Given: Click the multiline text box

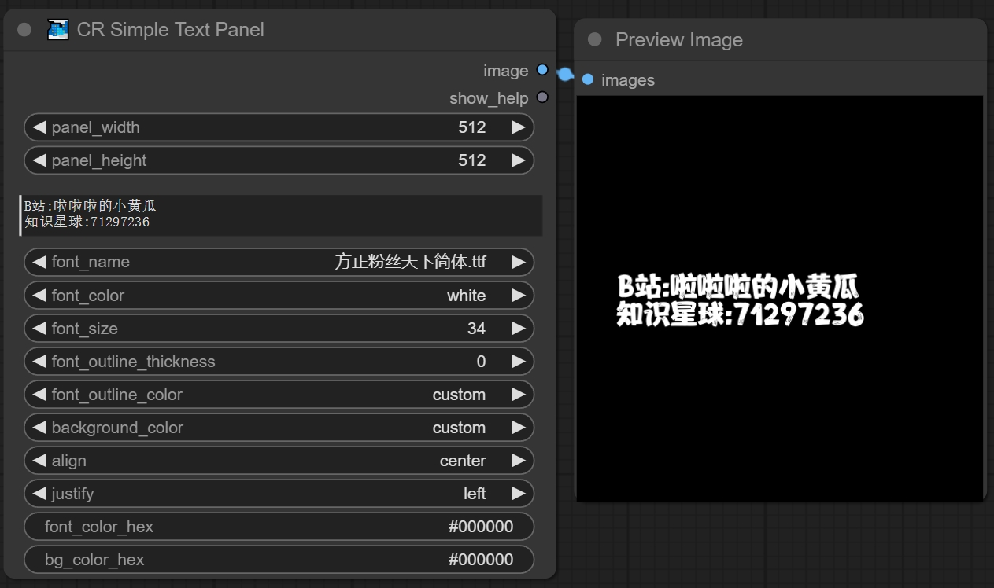Looking at the screenshot, I should click(281, 215).
